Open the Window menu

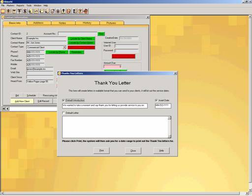(37, 5)
